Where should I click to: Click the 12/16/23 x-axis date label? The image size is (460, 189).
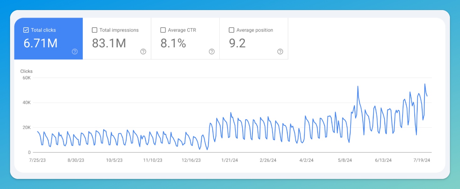click(191, 160)
